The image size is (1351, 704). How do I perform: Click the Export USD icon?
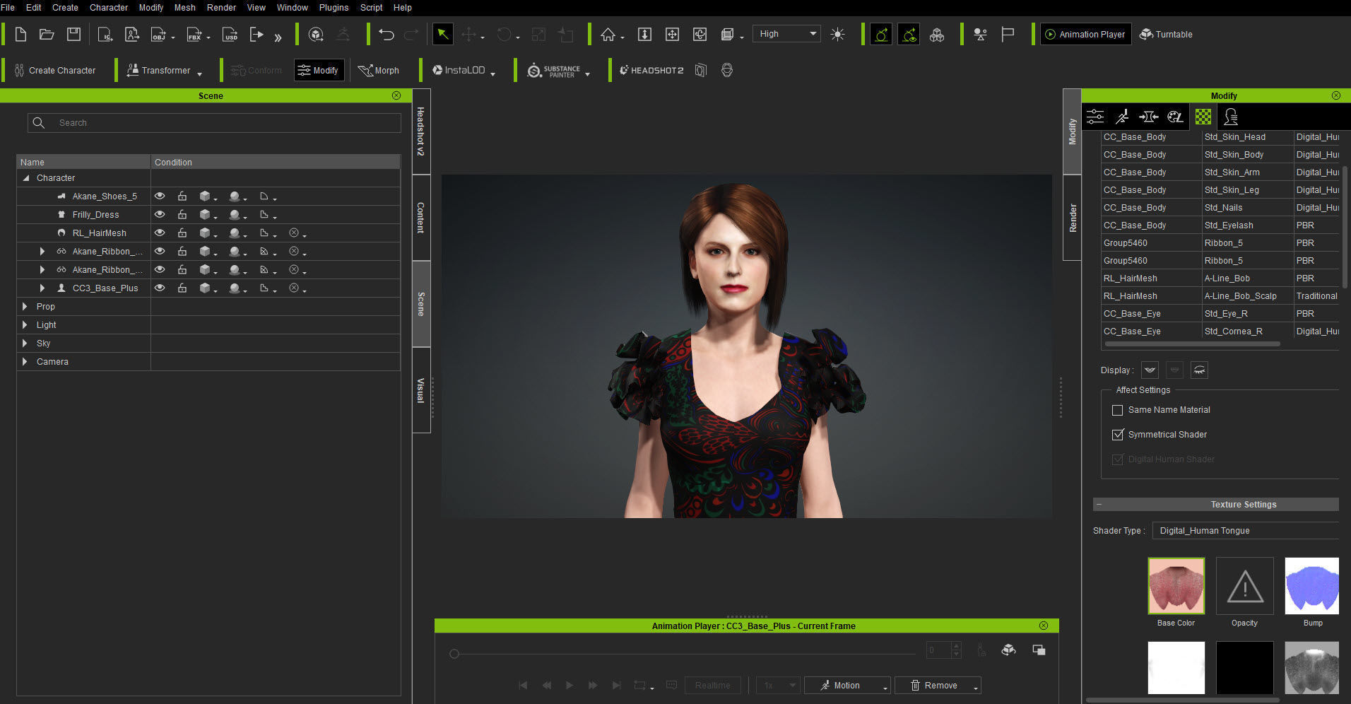coord(230,34)
